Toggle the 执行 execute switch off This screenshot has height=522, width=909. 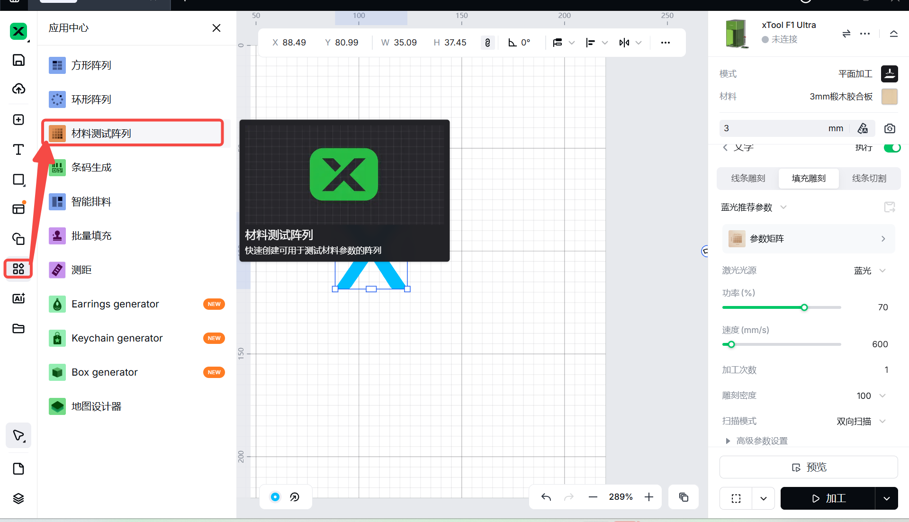[x=892, y=148]
